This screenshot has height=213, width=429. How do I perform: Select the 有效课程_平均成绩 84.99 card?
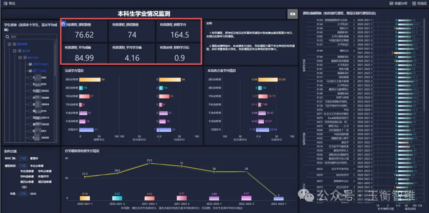point(84,53)
